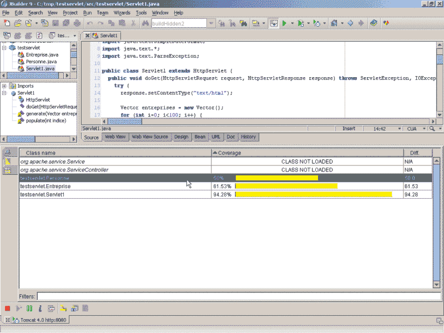Screen dimensions: 444x333
Task: Open the buildHidden2 search combo dropdown
Action: tap(211, 23)
